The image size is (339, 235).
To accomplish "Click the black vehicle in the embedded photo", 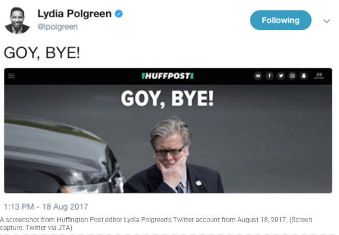I will point(63,156).
